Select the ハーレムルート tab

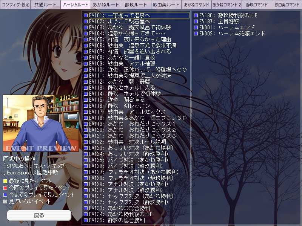(76, 5)
